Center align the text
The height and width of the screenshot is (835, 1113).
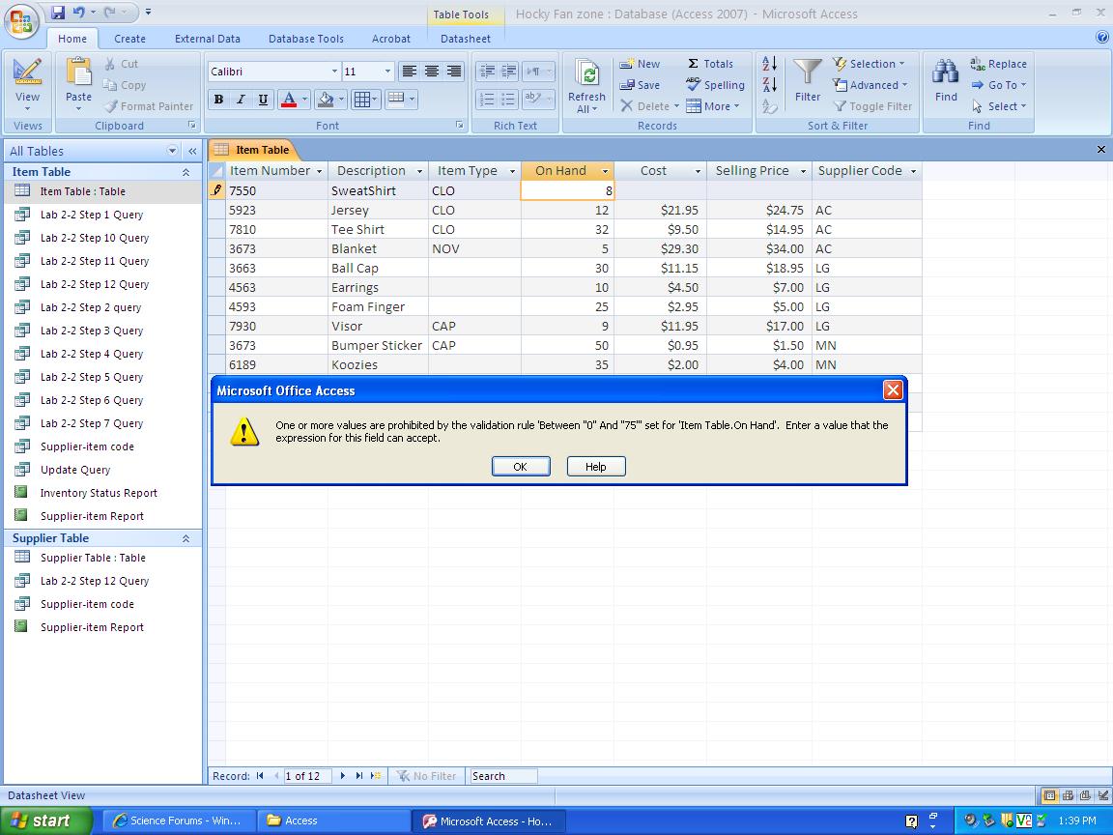click(432, 71)
